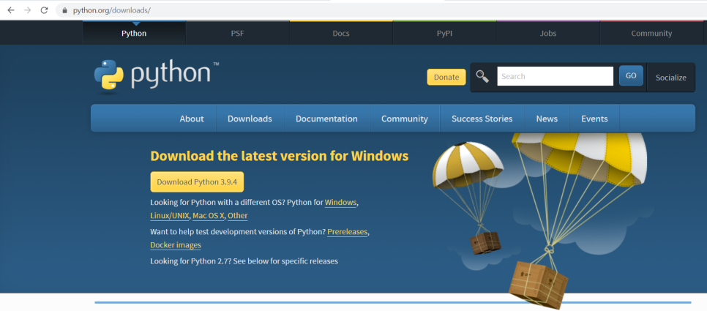Reload the page with the refresh icon
Image resolution: width=707 pixels, height=311 pixels.
[x=44, y=10]
